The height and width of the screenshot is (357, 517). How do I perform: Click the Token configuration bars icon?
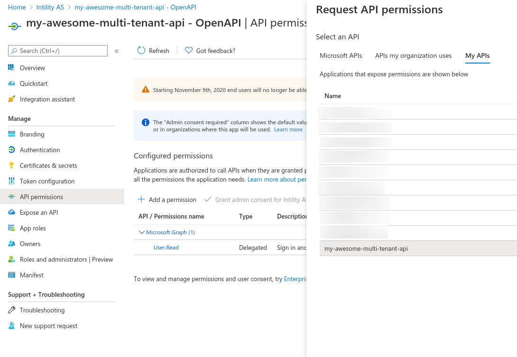(x=11, y=181)
